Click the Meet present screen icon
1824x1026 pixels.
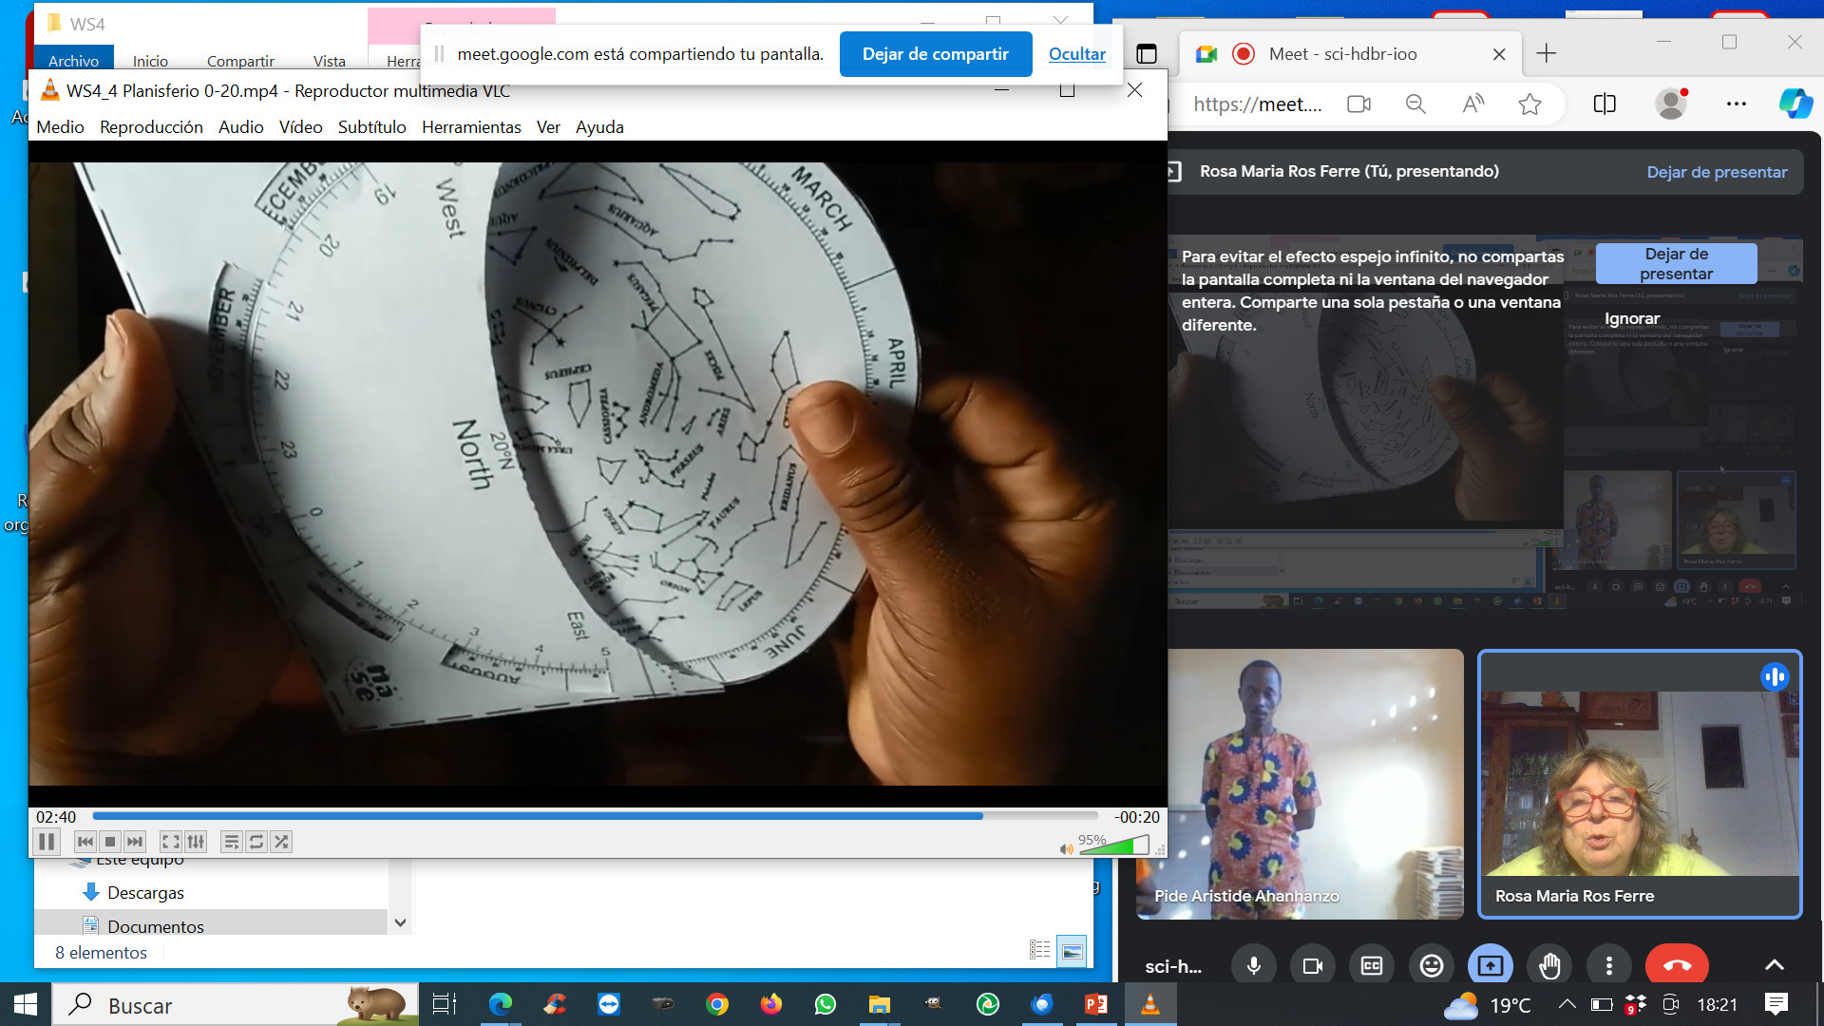click(1491, 966)
